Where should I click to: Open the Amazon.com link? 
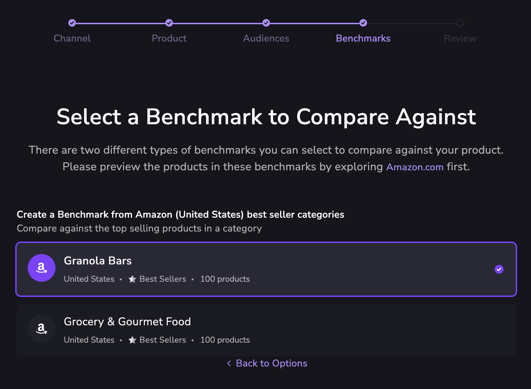pyautogui.click(x=415, y=167)
